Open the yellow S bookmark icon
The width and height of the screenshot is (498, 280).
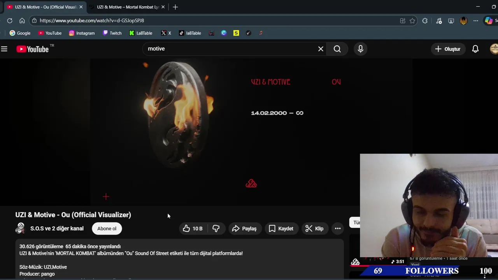pyautogui.click(x=236, y=33)
